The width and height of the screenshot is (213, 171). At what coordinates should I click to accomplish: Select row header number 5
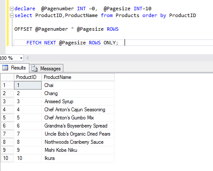(7, 118)
